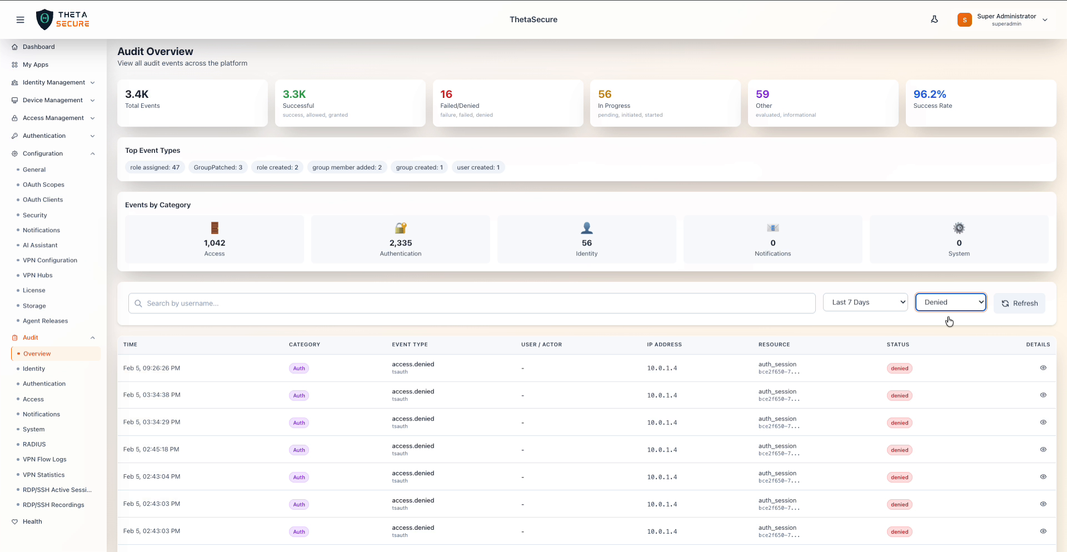Click the Authentication category lock icon
Image resolution: width=1067 pixels, height=552 pixels.
[x=401, y=228]
